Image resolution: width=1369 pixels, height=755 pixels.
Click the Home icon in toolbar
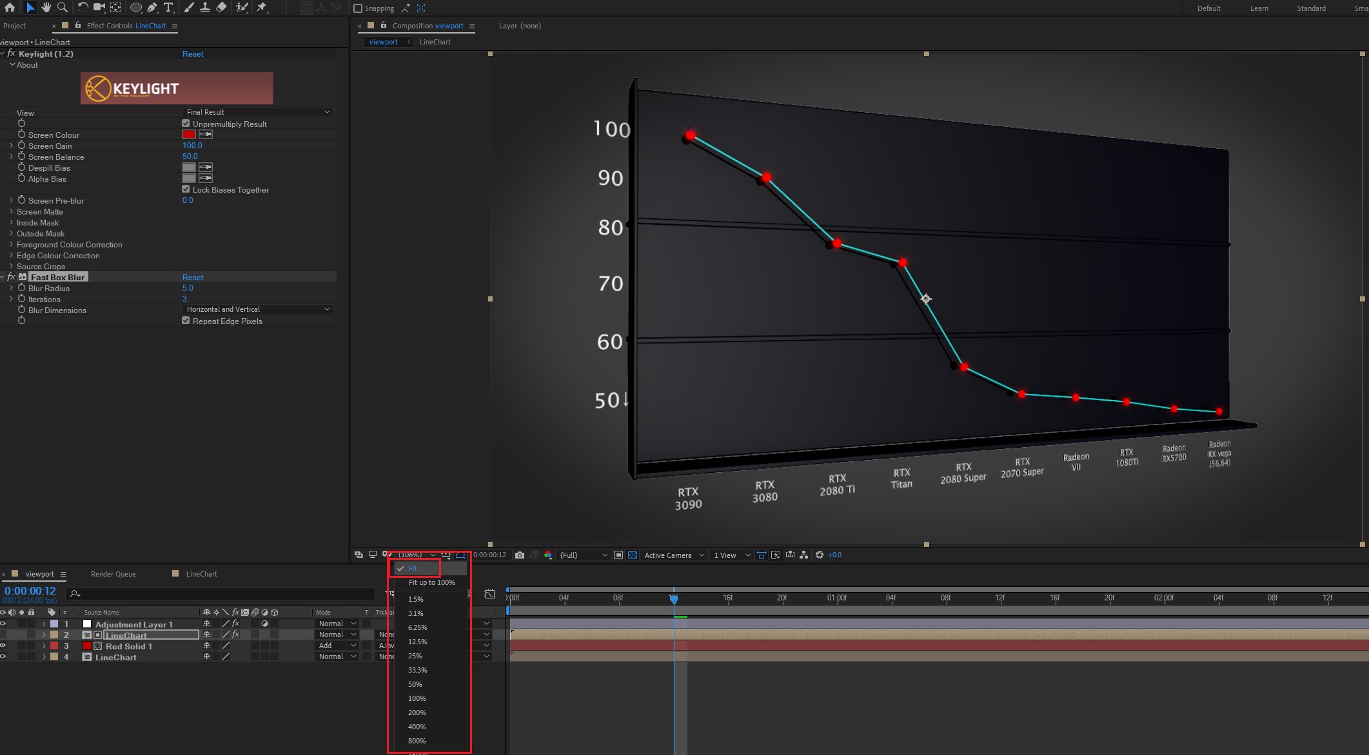click(x=10, y=8)
